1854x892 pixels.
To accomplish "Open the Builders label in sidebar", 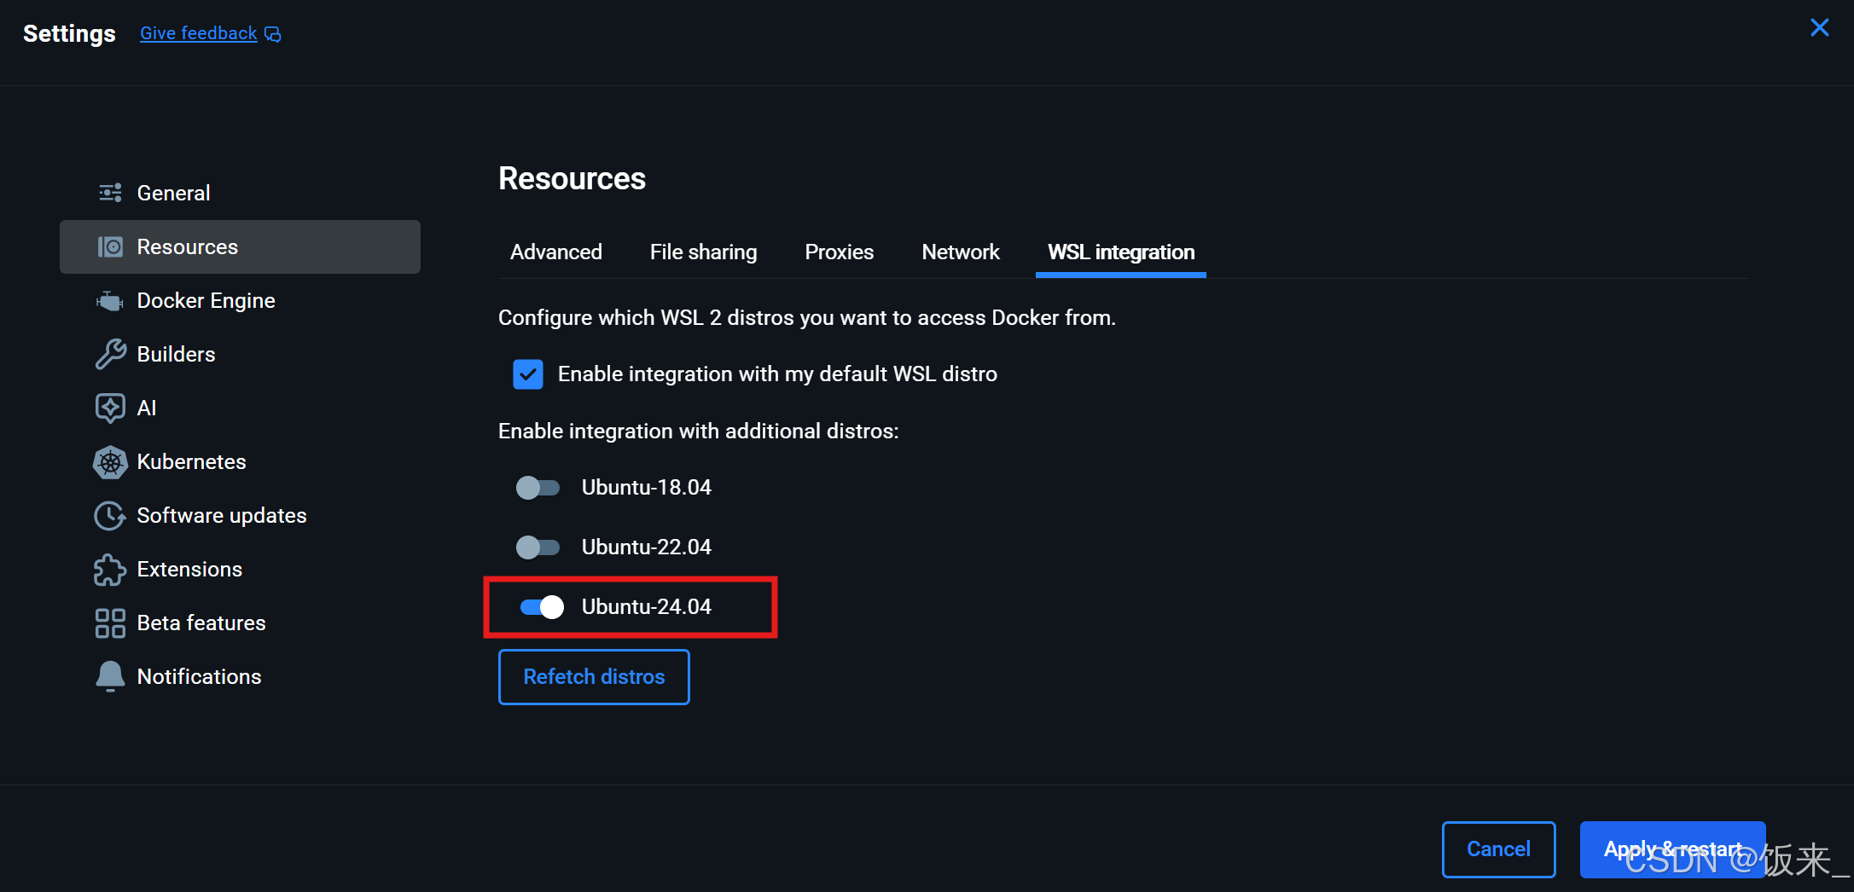I will pyautogui.click(x=176, y=354).
